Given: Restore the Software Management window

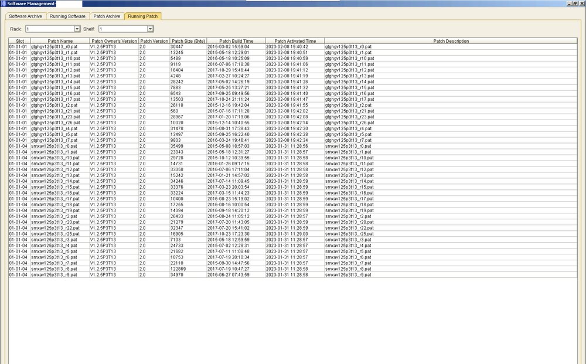Looking at the screenshot, I should click(x=574, y=4).
